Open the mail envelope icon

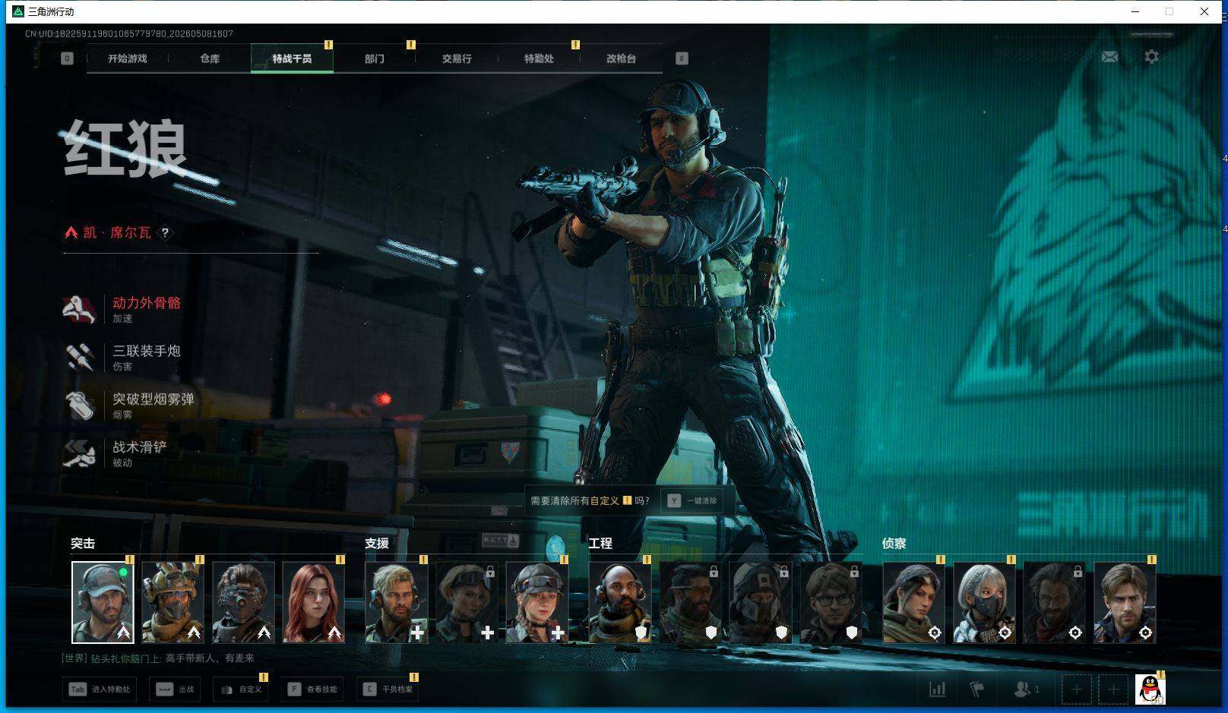pyautogui.click(x=1109, y=57)
